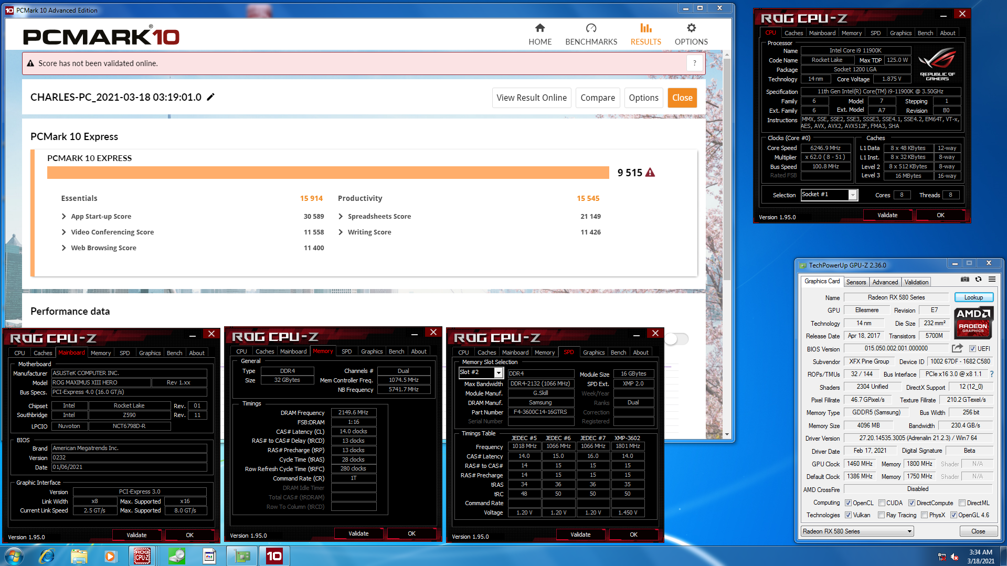Screen dimensions: 1007x566
Task: Take a GPU-Z screenshot with the camera icon
Action: pyautogui.click(x=964, y=279)
